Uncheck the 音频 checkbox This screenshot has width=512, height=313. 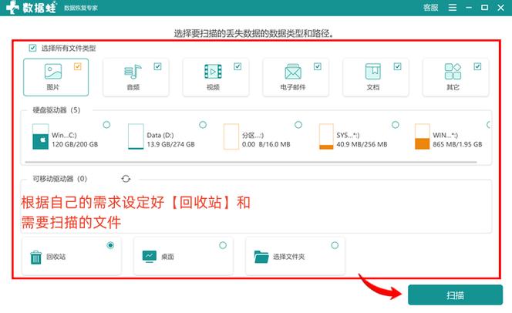click(x=157, y=66)
